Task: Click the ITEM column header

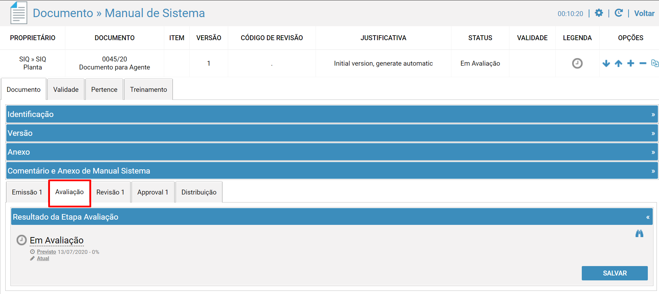Action: click(177, 38)
